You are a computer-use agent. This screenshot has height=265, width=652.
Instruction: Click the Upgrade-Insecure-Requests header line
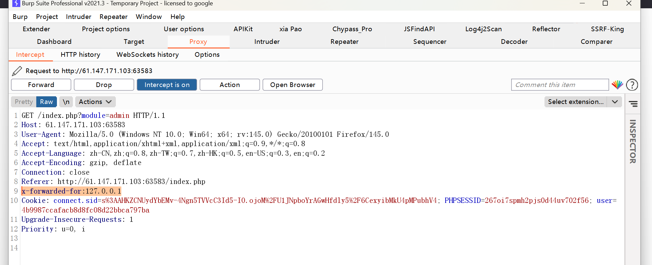(77, 220)
